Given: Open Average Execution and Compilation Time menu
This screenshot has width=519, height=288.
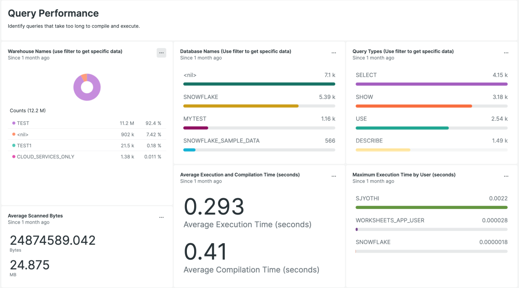Looking at the screenshot, I should coord(333,176).
